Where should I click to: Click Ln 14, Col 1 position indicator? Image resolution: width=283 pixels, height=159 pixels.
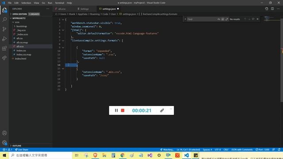tap(188, 150)
